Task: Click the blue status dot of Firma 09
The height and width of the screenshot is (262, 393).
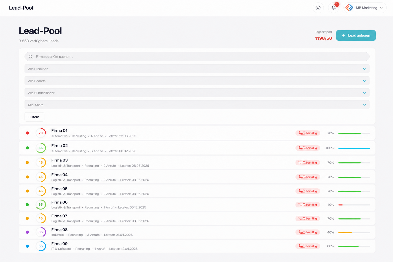Action: (x=27, y=246)
